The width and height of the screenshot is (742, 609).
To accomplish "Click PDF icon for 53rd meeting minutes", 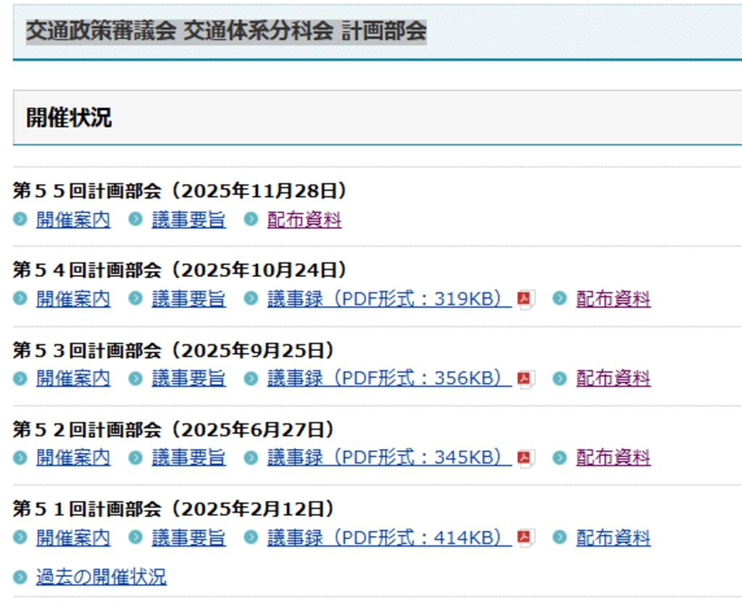I will coord(525,378).
